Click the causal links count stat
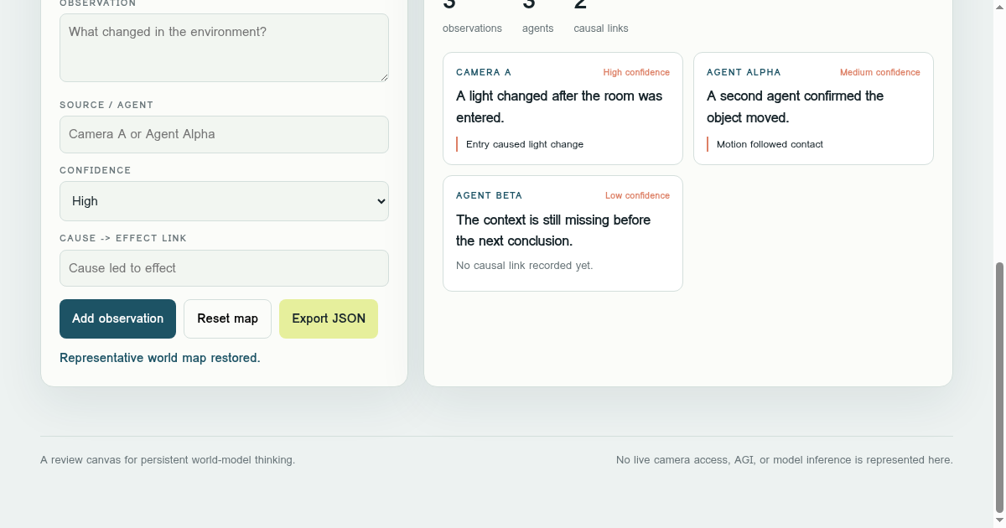 (600, 17)
